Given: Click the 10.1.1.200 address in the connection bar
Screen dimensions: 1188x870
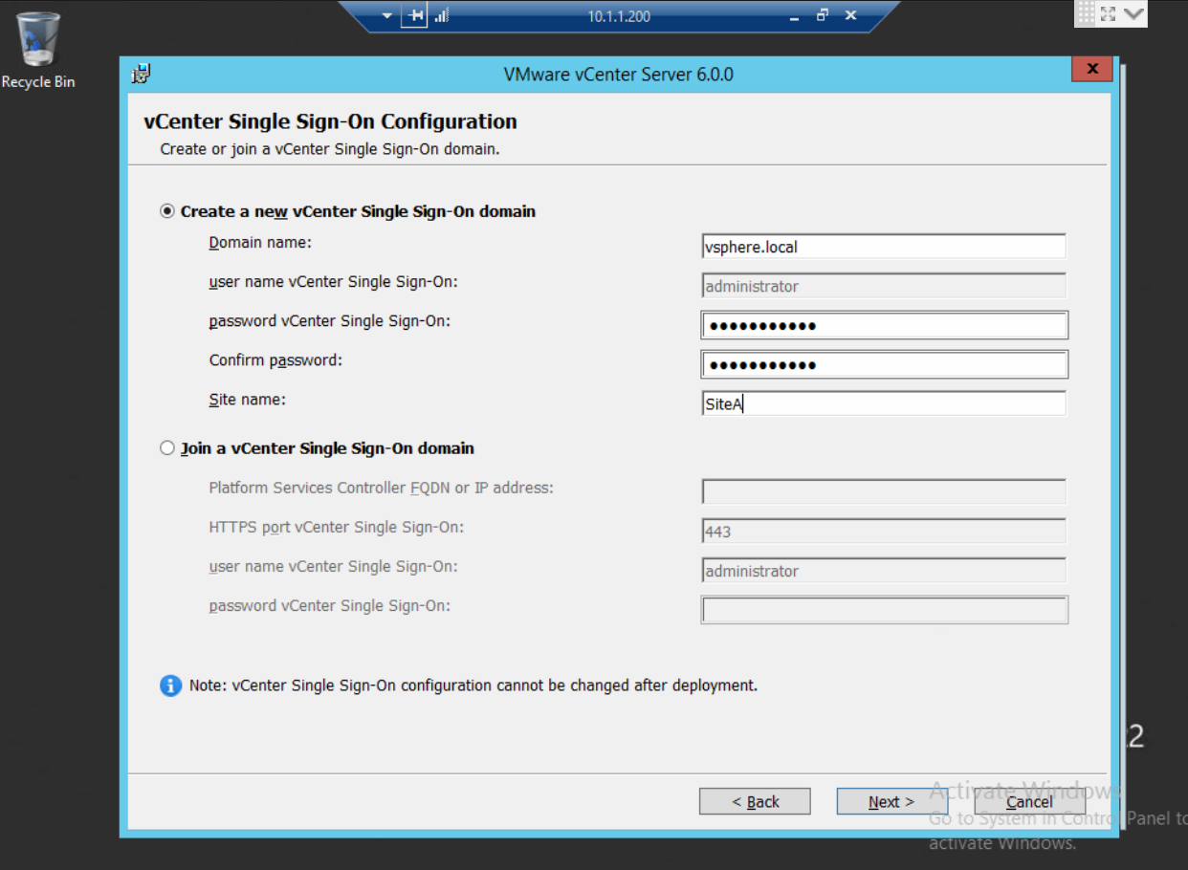Looking at the screenshot, I should (x=619, y=16).
